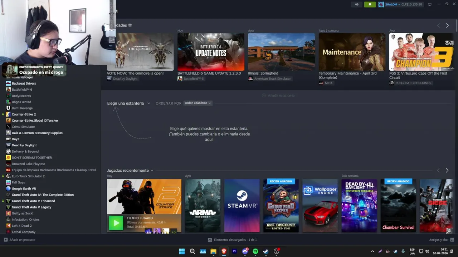
Task: Click Amigos y chat icon
Action: (x=452, y=240)
